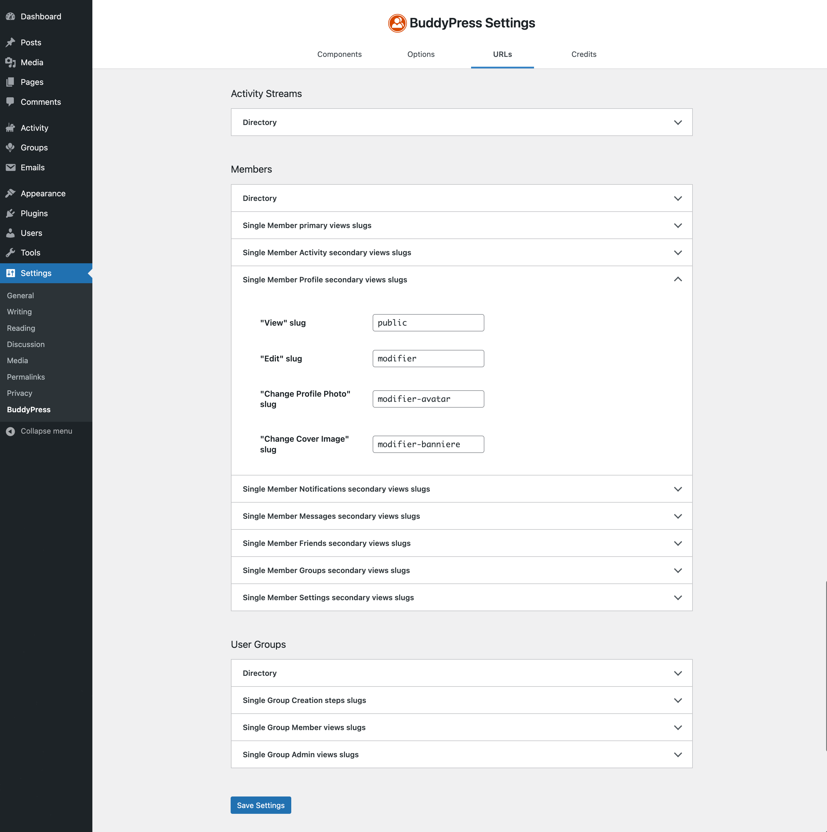The image size is (827, 832).
Task: Click the Media library icon in sidebar
Action: [10, 62]
